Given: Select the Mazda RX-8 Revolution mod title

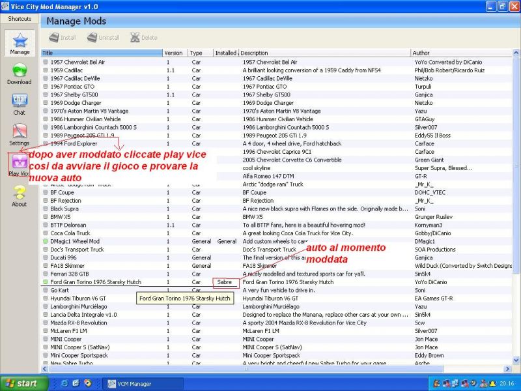Looking at the screenshot, I should click(x=79, y=323).
